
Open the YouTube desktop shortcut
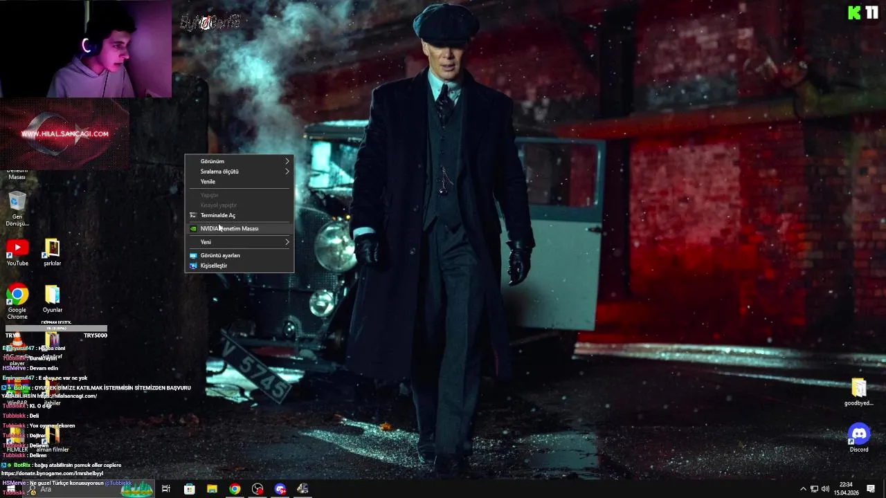click(x=17, y=252)
